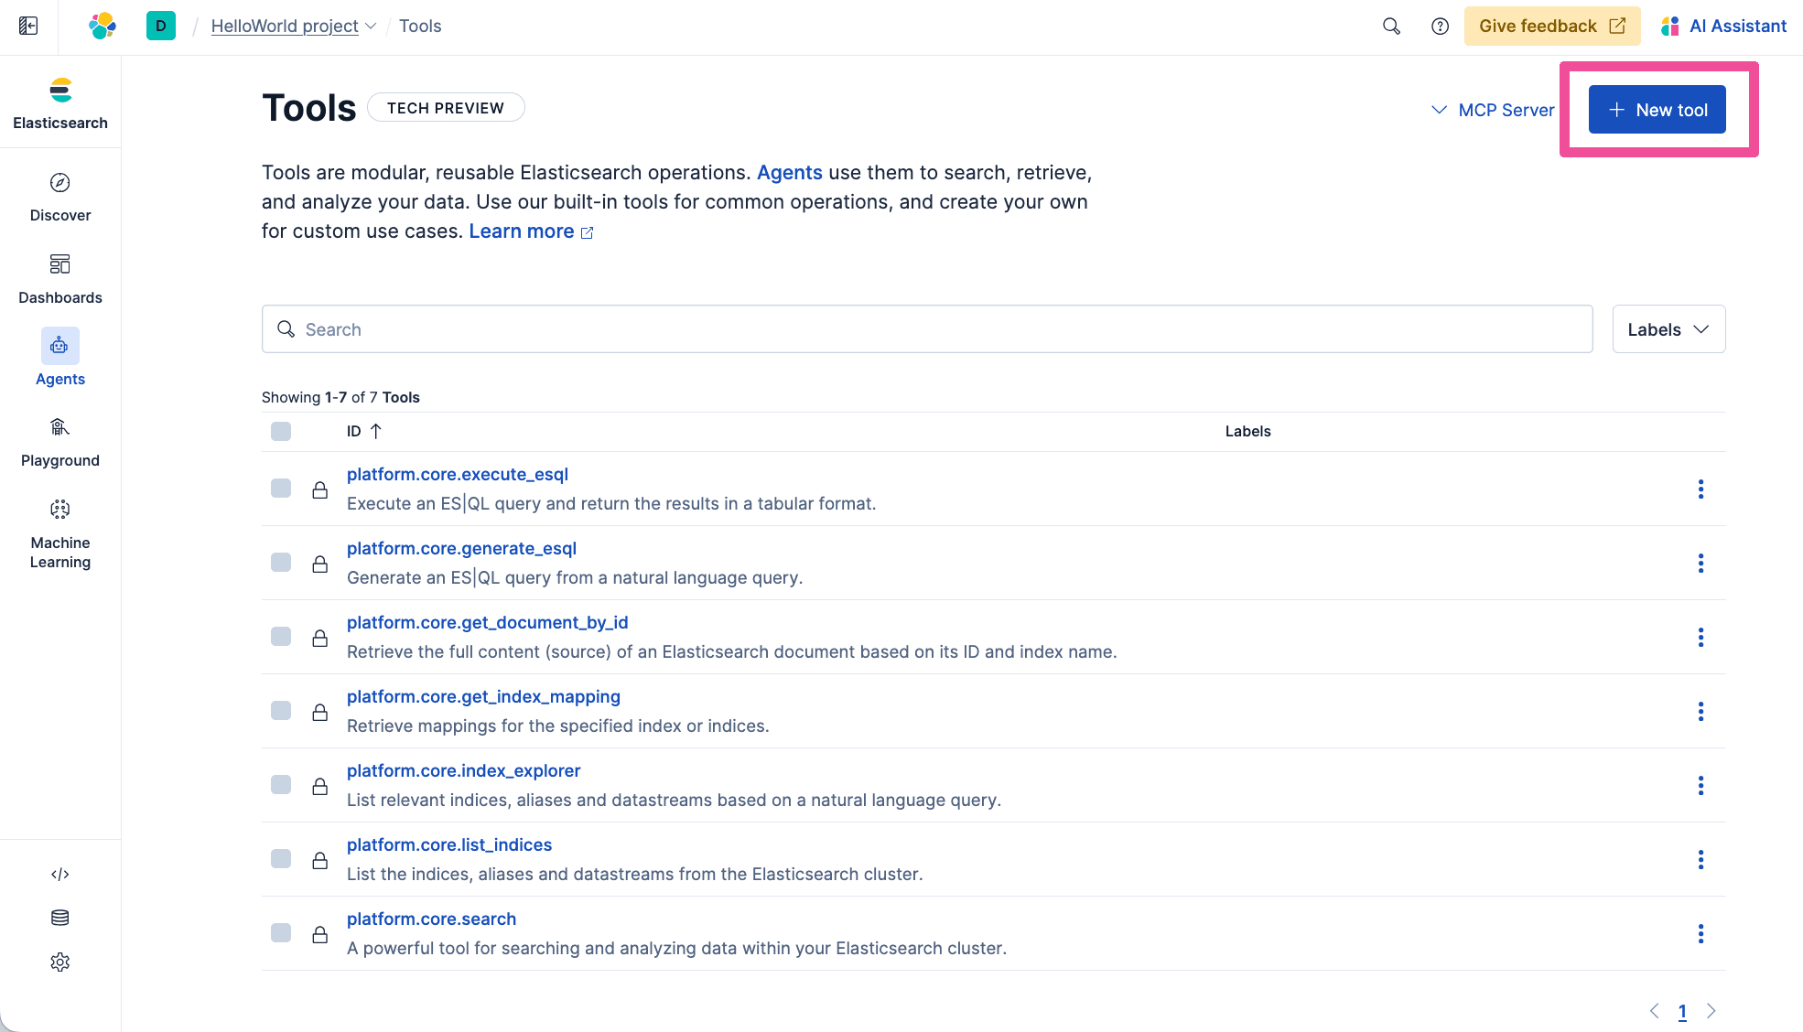Open actions menu for platform.core.list_indices
The image size is (1803, 1032).
[1700, 860]
